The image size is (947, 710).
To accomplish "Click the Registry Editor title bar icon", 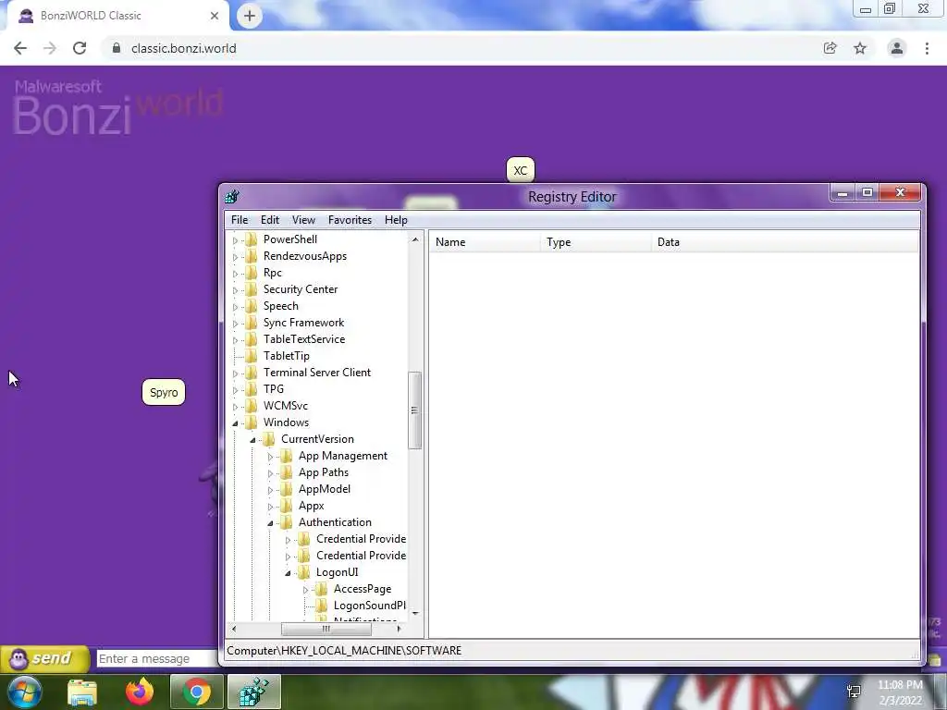I will (x=232, y=196).
